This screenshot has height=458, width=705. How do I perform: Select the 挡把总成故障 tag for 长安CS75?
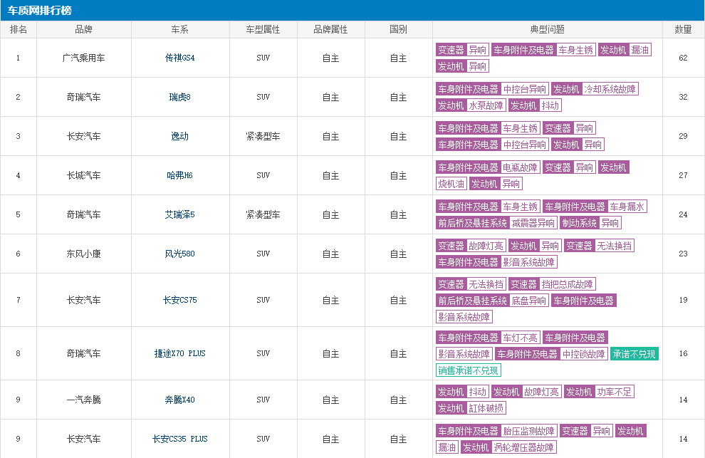point(568,284)
